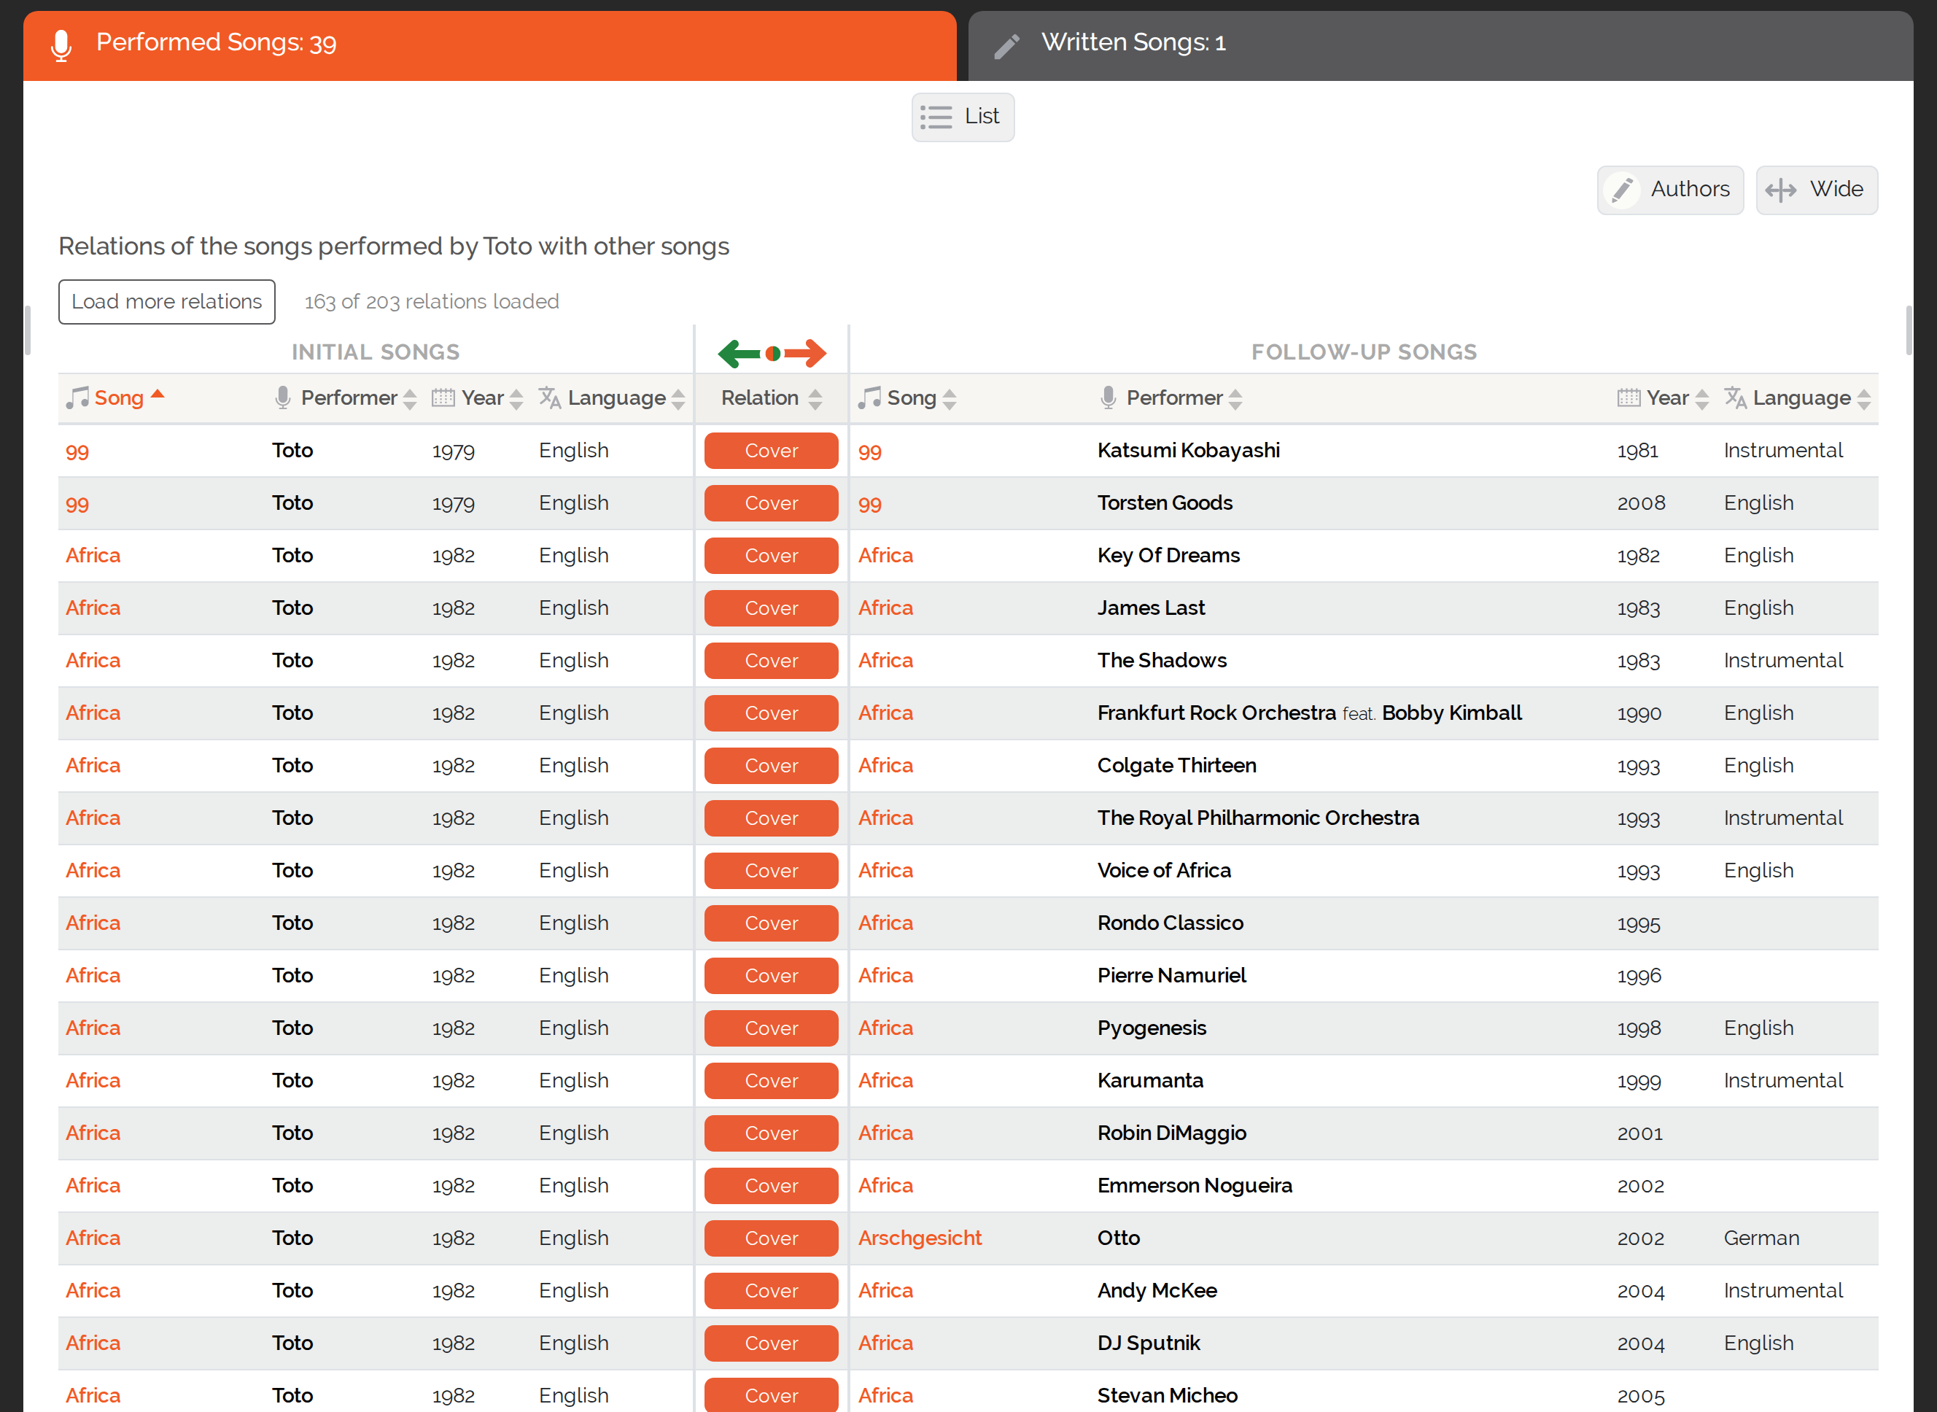Open Toto performer in the Karumanta row

[x=292, y=1080]
